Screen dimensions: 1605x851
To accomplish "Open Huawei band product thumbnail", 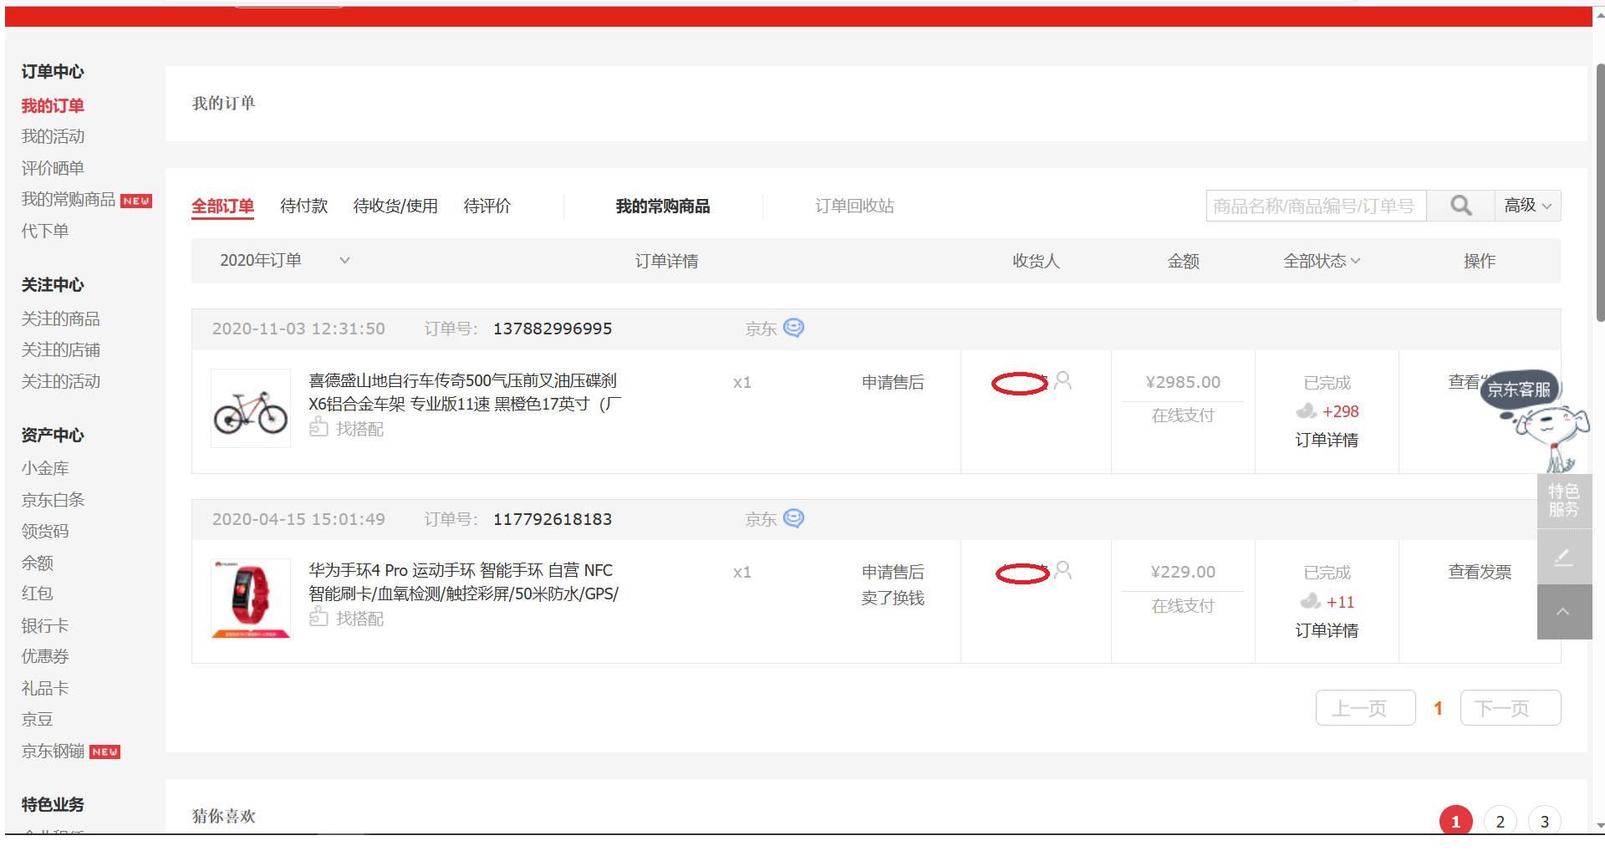I will pyautogui.click(x=251, y=599).
